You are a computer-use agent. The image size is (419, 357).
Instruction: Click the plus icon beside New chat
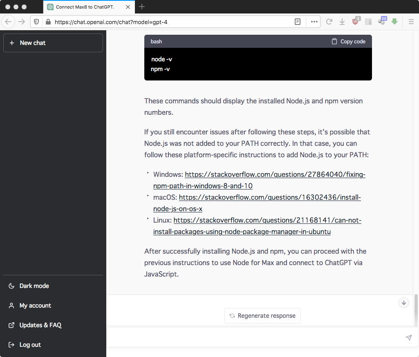[x=12, y=43]
